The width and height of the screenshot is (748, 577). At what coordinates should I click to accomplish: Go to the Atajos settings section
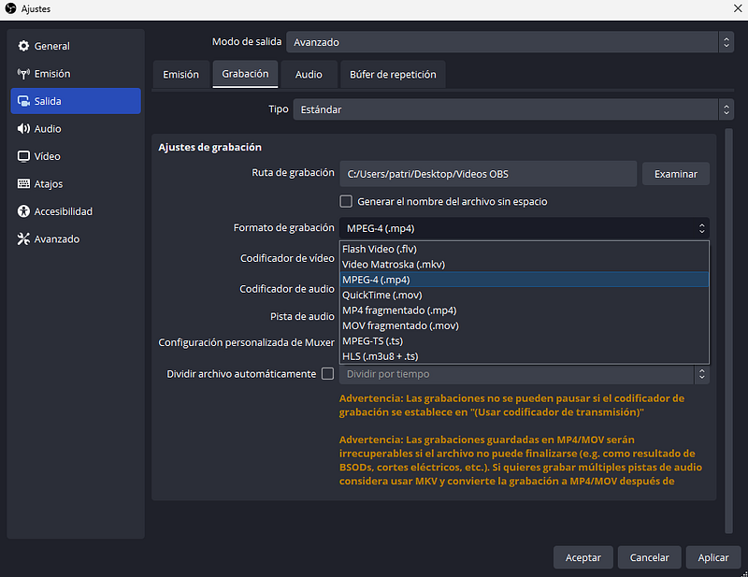click(x=76, y=183)
